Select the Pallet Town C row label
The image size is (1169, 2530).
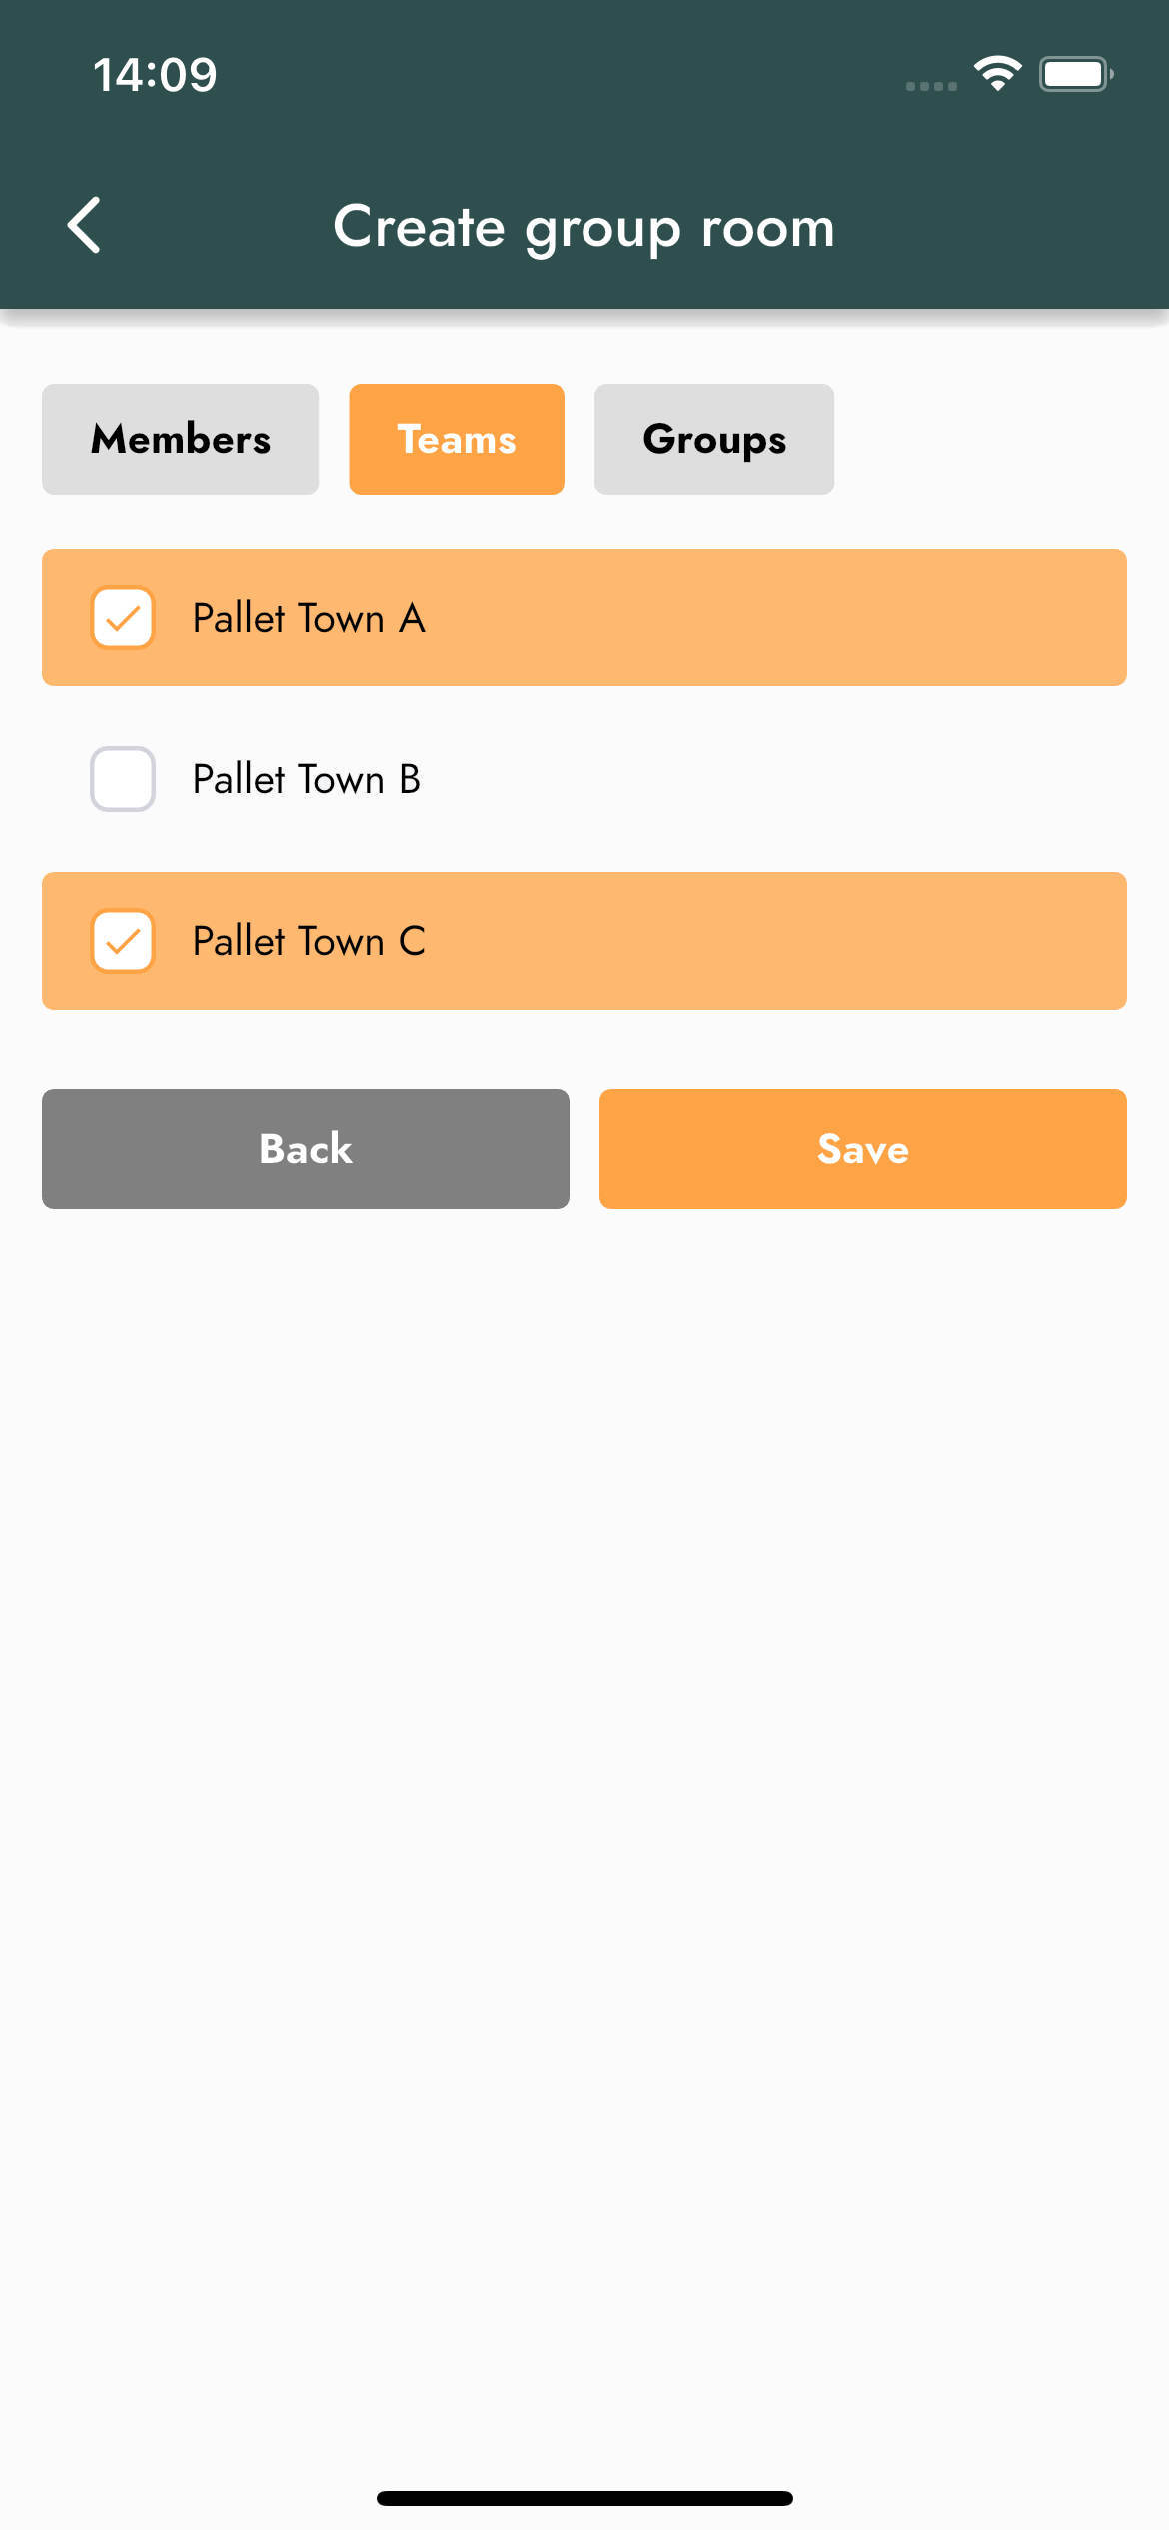coord(309,941)
